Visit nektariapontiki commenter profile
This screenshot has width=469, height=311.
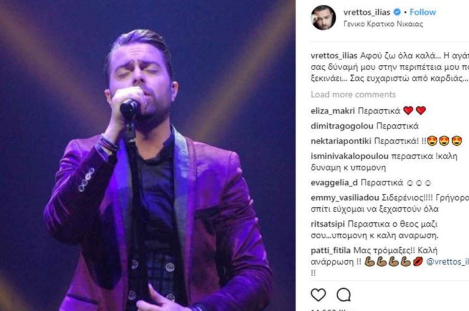341,141
